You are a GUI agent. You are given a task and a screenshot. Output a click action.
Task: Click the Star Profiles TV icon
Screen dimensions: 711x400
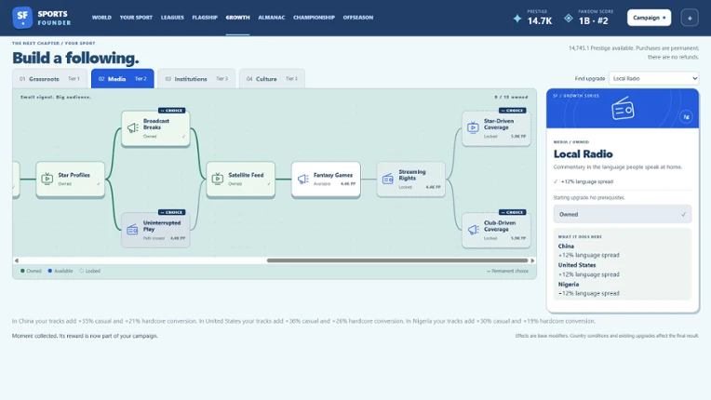47,179
